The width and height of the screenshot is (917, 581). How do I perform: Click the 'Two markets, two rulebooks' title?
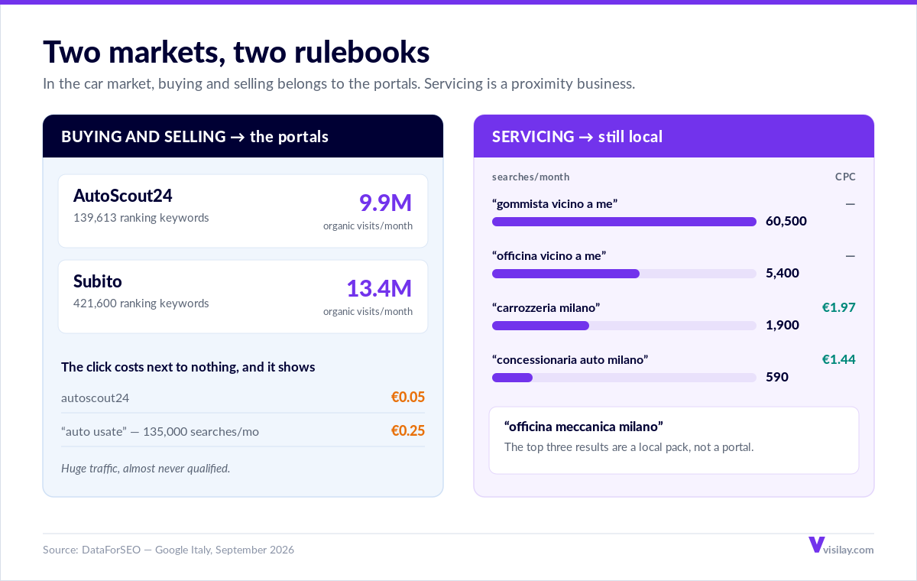coord(236,52)
